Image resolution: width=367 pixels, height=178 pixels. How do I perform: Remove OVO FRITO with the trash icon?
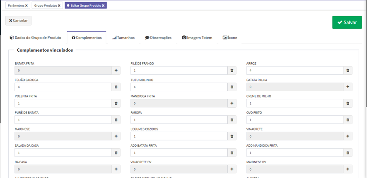pyautogui.click(x=348, y=120)
